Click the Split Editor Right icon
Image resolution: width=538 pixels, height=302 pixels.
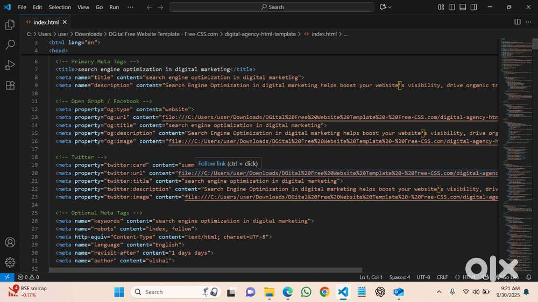[x=517, y=22]
